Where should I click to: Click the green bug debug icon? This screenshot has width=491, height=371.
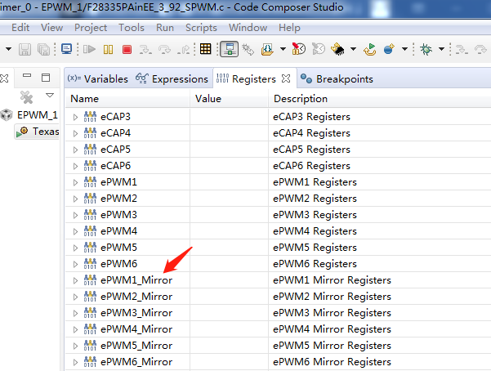tap(426, 49)
